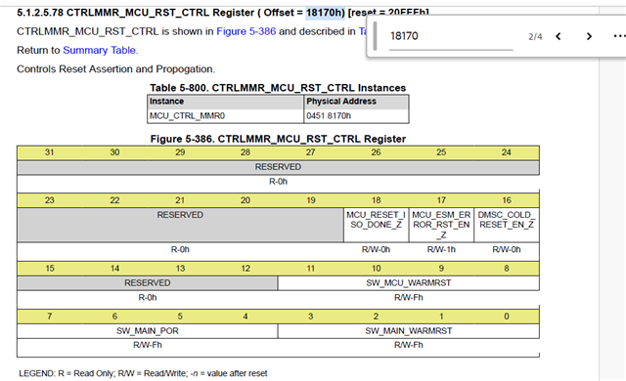Click the DMSC_COLD_RESET_EN_Z field
Screen dimensions: 626x381
tap(507, 225)
